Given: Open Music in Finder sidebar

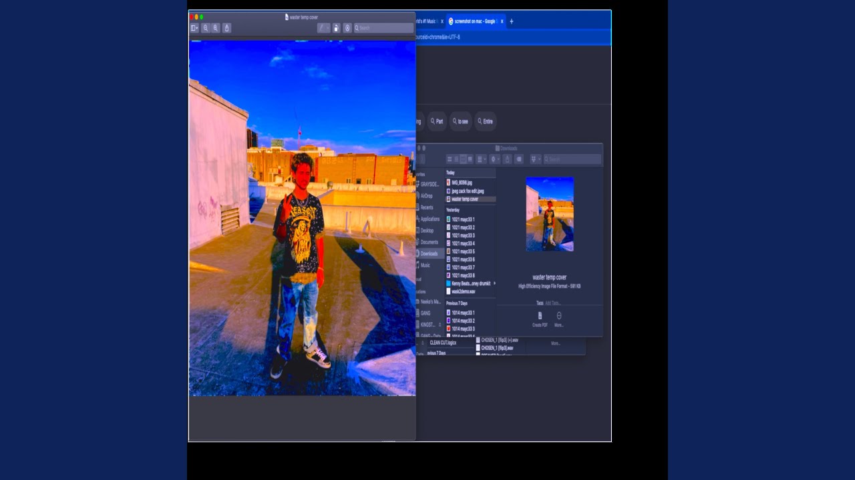Looking at the screenshot, I should [424, 265].
